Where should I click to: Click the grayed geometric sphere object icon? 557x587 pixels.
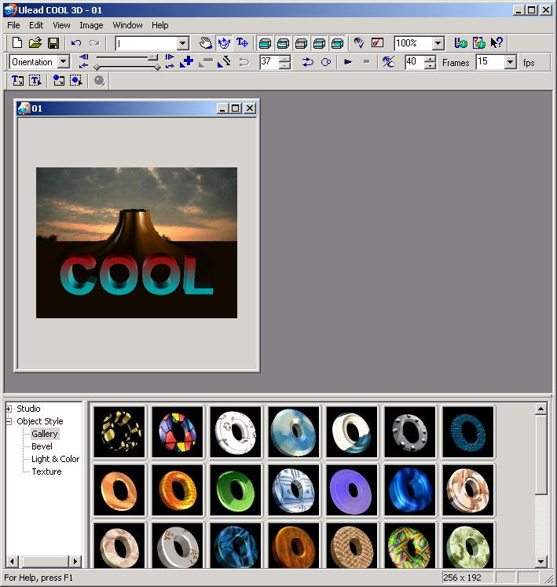99,80
